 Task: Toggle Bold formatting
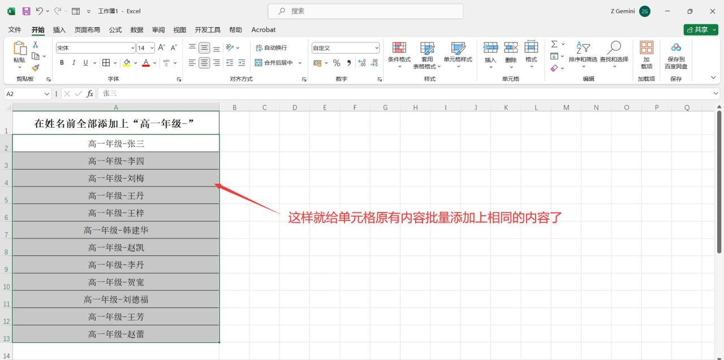coord(62,63)
